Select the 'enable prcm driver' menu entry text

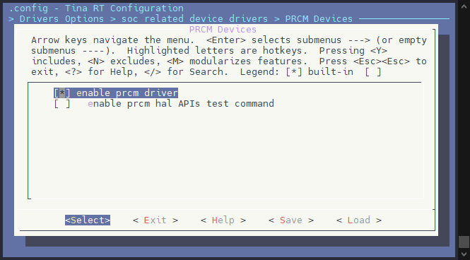pos(127,93)
